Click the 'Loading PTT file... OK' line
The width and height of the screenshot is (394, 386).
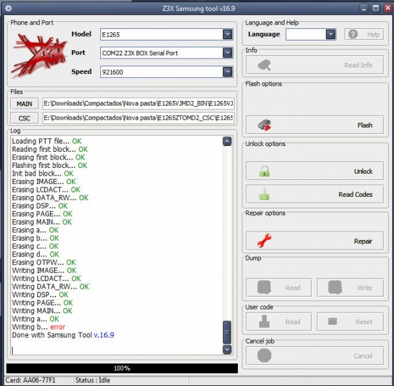click(47, 141)
